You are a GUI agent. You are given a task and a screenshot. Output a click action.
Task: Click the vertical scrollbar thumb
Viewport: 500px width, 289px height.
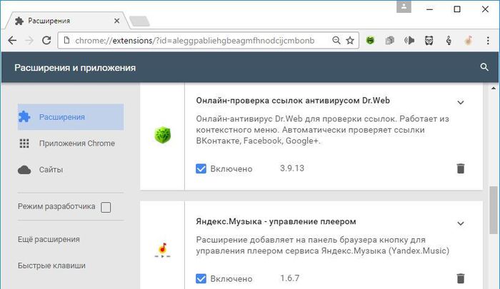click(x=494, y=211)
